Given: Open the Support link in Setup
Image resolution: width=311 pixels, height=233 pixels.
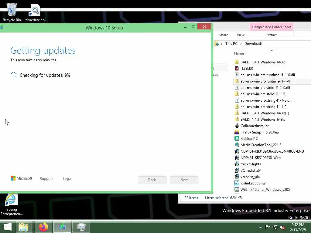Looking at the screenshot, I should [46, 178].
